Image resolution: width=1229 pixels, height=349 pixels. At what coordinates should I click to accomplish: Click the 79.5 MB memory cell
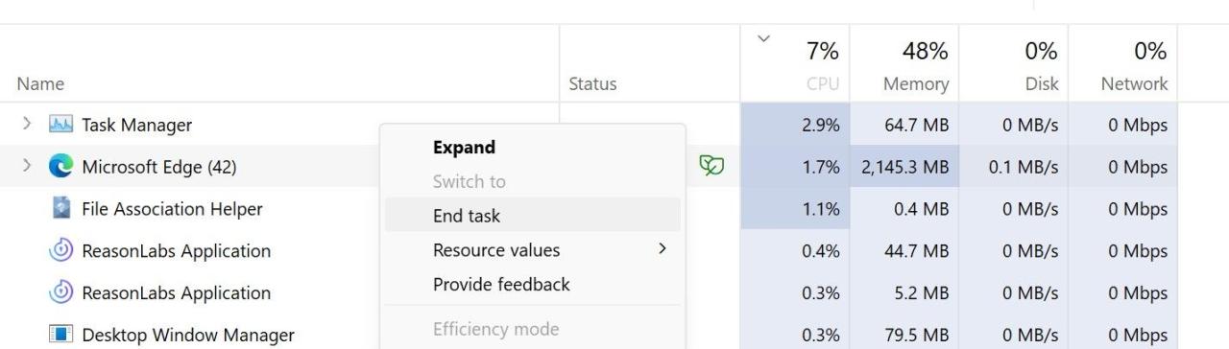904,335
